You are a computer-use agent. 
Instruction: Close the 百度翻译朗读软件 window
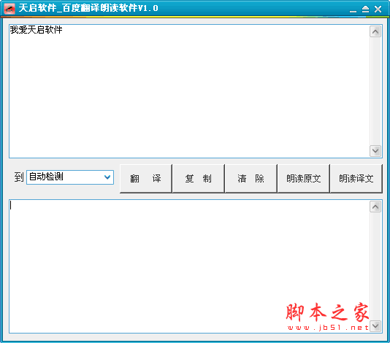[x=378, y=9]
